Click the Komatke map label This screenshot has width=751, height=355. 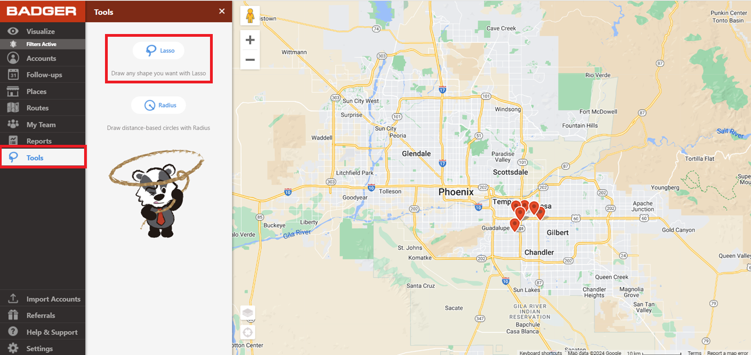click(419, 257)
